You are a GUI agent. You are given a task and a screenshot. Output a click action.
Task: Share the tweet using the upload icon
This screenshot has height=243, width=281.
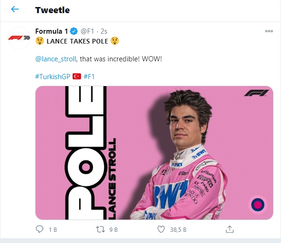pos(229,229)
